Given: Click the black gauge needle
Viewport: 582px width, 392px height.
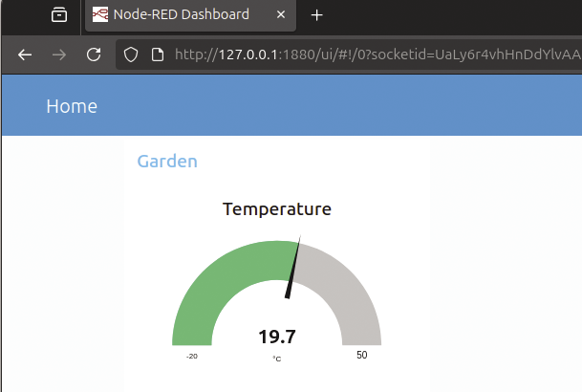Looking at the screenshot, I should (292, 267).
